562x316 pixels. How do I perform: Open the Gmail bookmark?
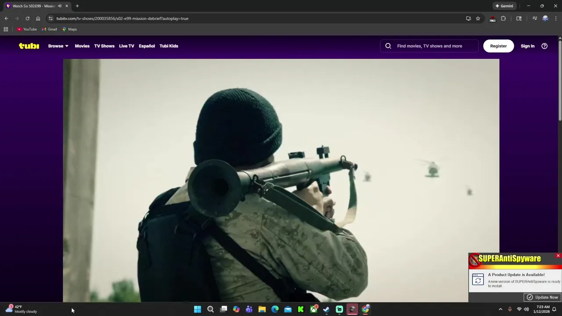50,29
